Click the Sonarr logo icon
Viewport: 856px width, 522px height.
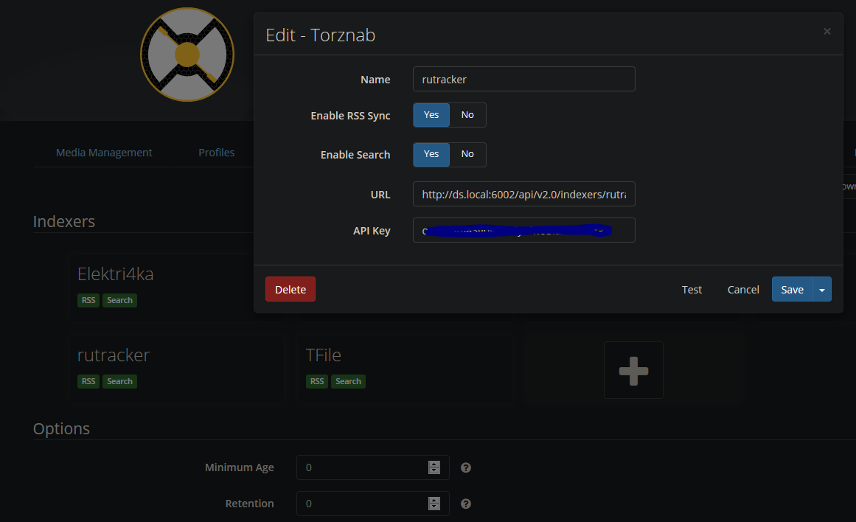click(x=187, y=55)
